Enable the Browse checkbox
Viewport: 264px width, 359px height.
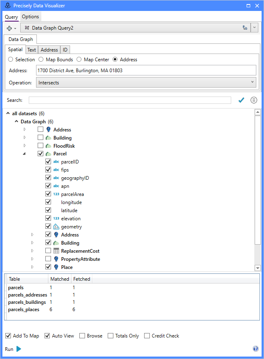pyautogui.click(x=82, y=335)
